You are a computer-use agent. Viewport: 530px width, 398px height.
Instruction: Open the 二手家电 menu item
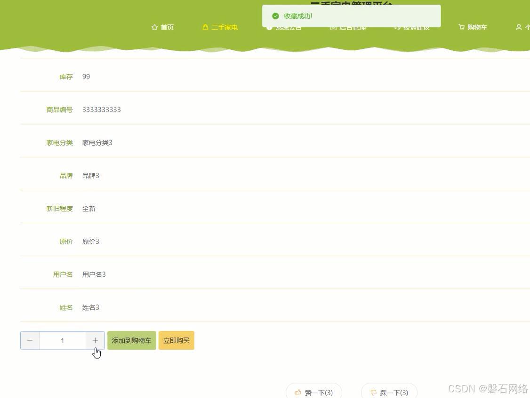click(x=220, y=27)
